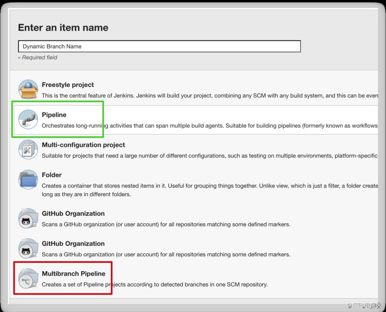Click the "Freestyle project" title
This screenshot has width=386, height=312.
tap(68, 85)
